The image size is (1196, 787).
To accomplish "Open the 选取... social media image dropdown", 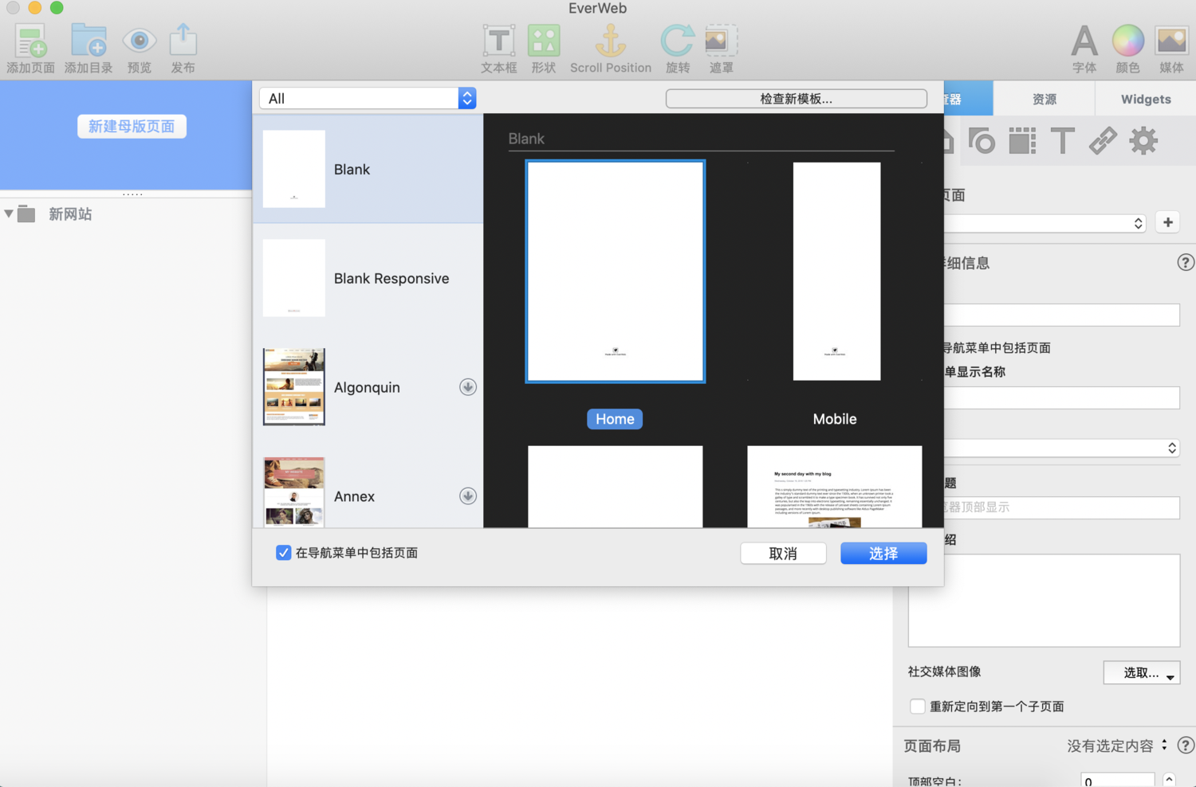I will (1142, 673).
